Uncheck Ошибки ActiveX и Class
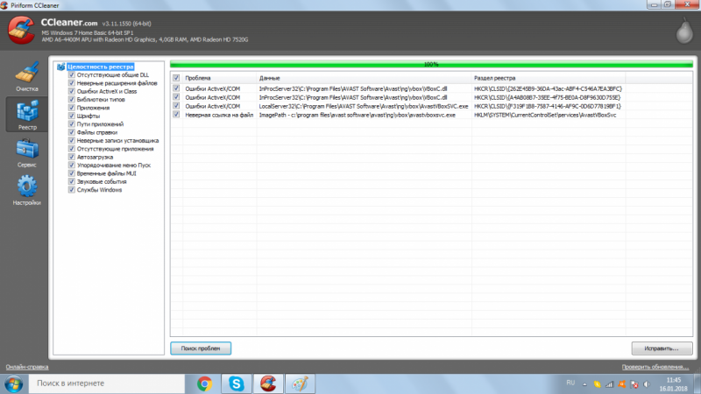 72,91
